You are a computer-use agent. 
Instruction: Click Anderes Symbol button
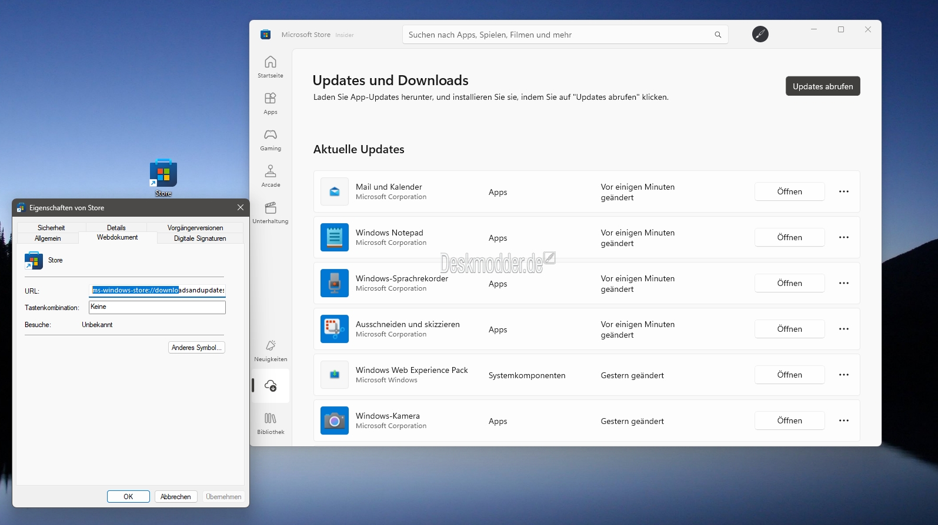(196, 348)
